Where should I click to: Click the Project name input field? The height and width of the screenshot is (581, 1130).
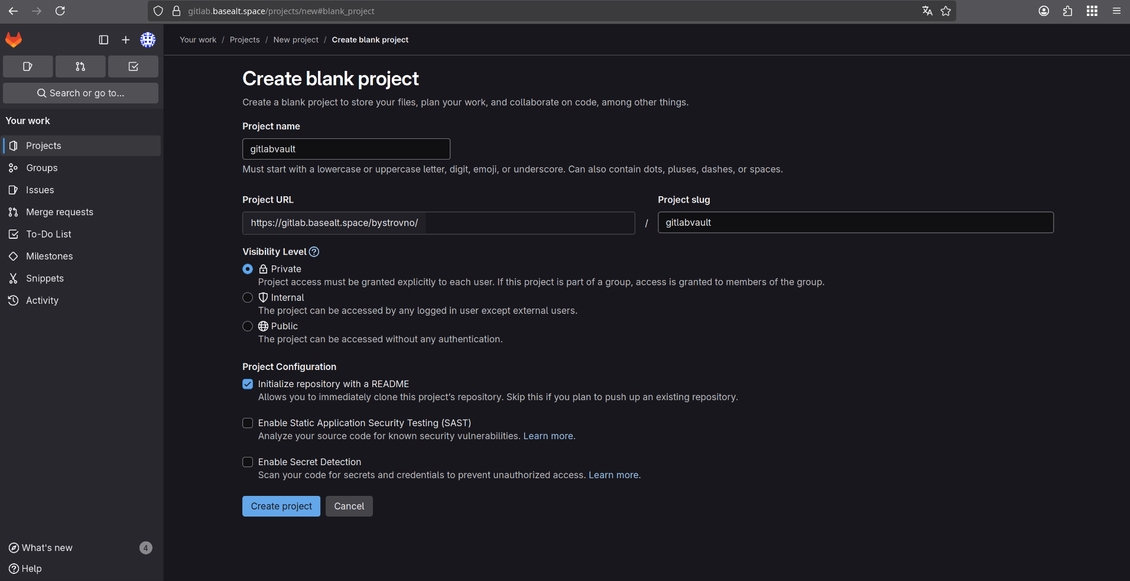[x=346, y=149]
